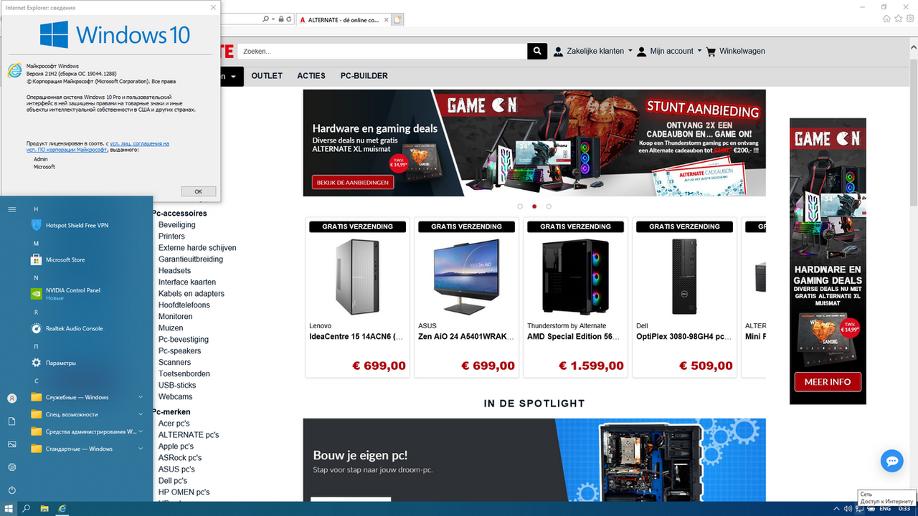Switch the ENG input language indicator
The width and height of the screenshot is (918, 516).
(885, 509)
